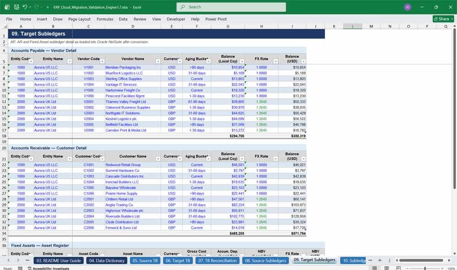The height and width of the screenshot is (270, 457).
Task: Switch to Normal view icon
Action: [375, 268]
